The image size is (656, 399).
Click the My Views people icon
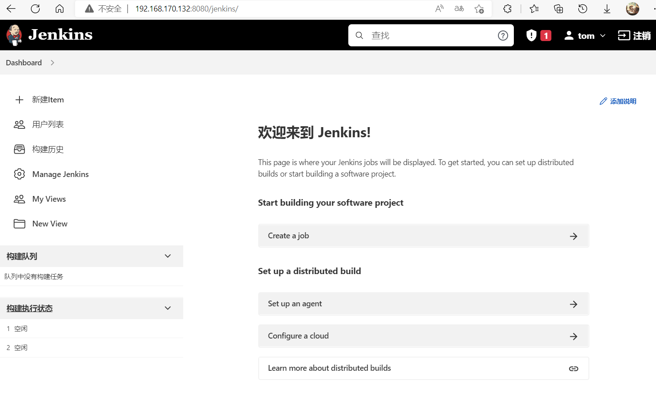(19, 199)
